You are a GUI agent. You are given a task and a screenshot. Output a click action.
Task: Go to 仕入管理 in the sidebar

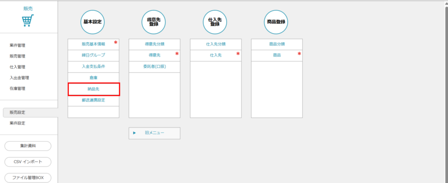17,67
